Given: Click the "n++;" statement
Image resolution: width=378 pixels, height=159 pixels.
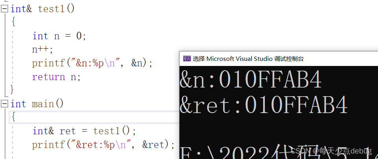Looking at the screenshot, I should [43, 49].
